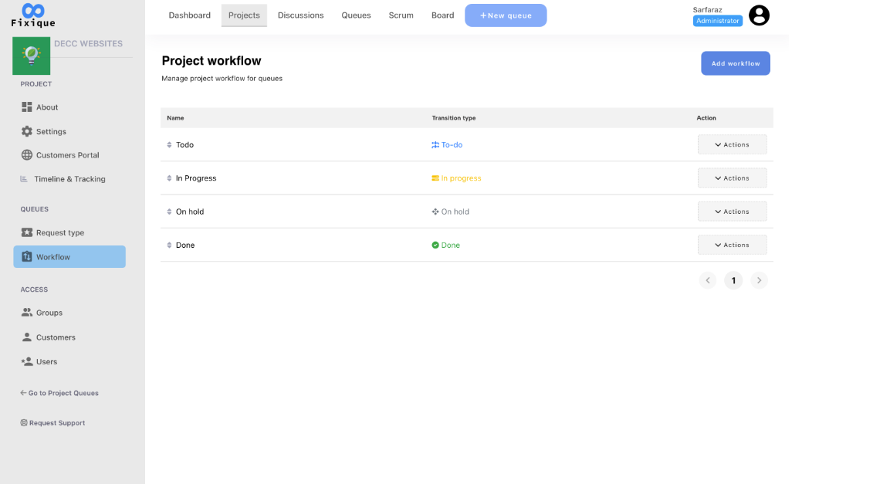Click Go to Project Queues link
Screen dimensions: 890x484
pos(59,393)
